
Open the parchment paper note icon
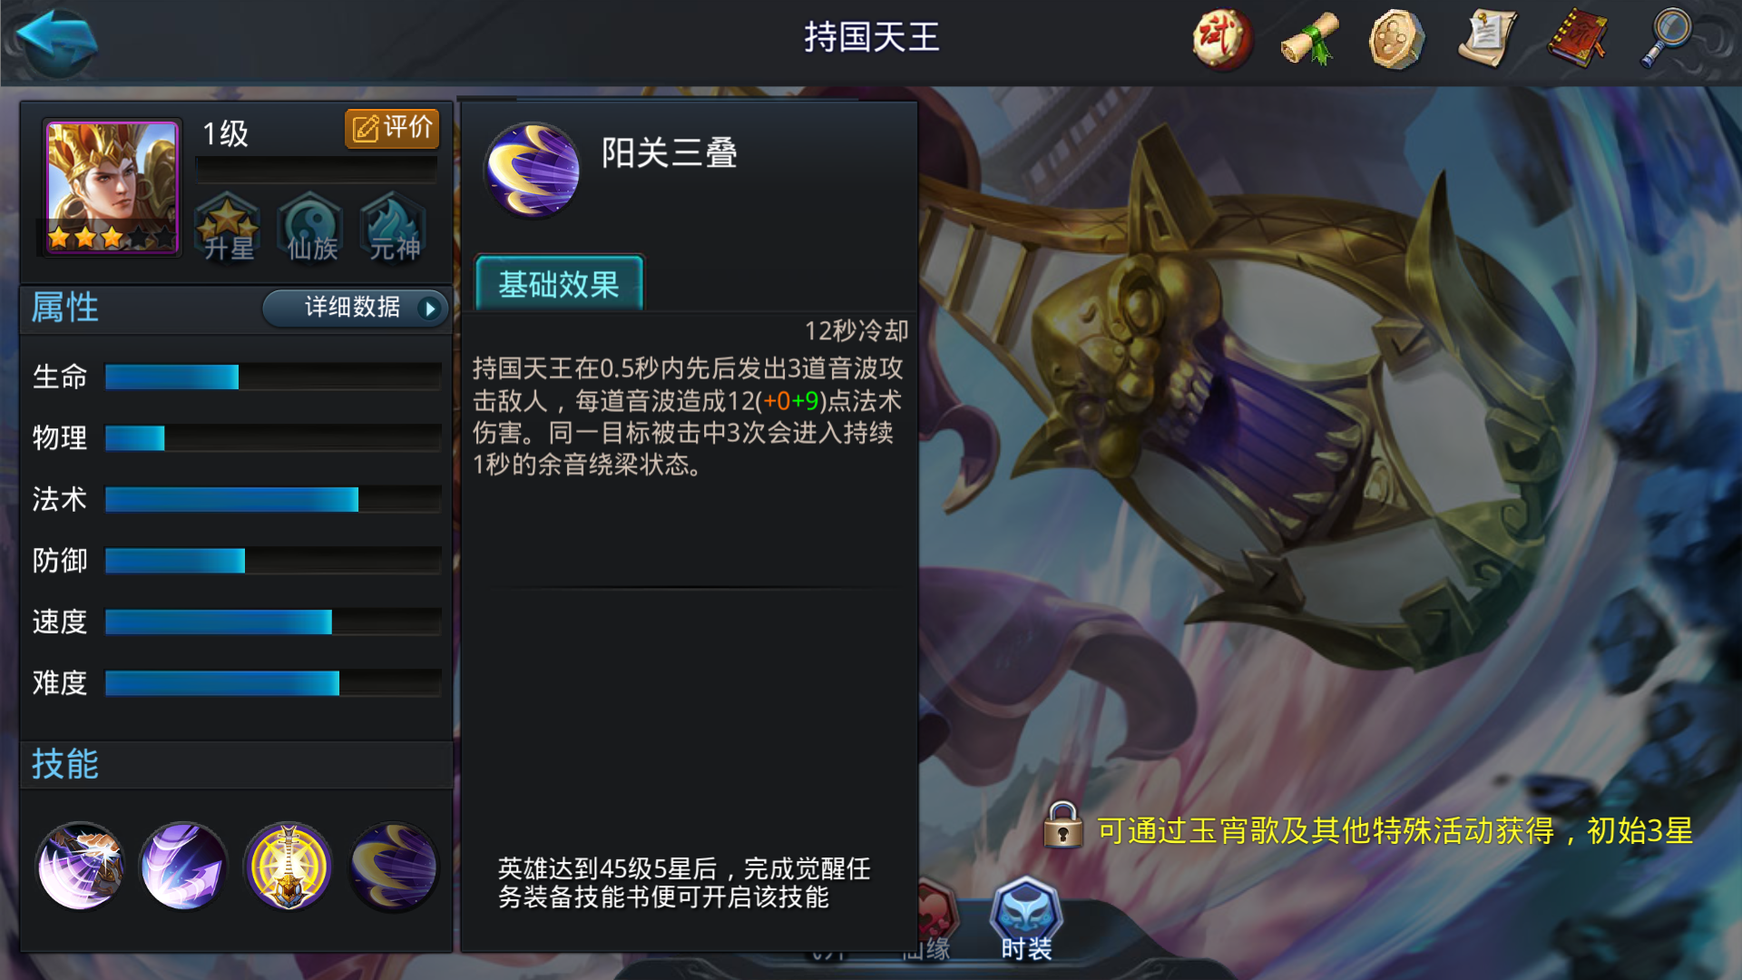point(1486,39)
